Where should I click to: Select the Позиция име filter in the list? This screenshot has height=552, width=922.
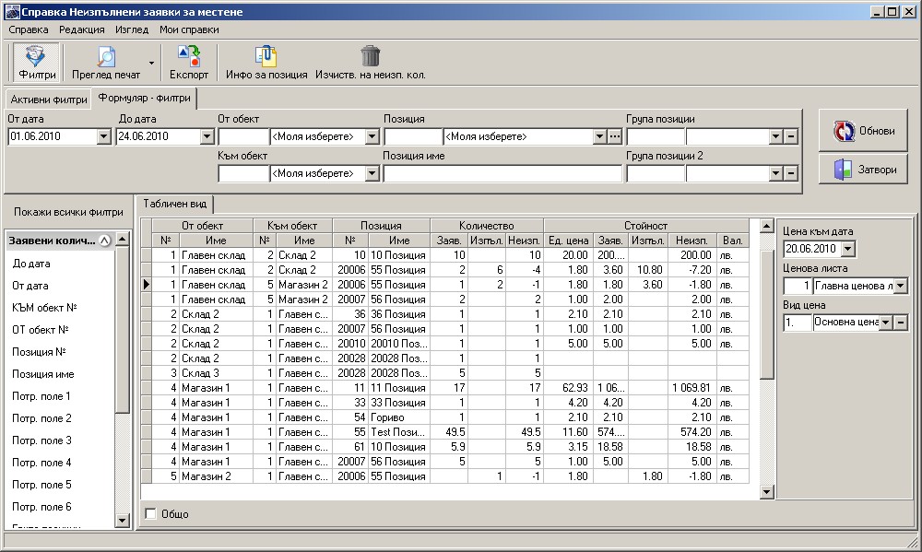[43, 374]
